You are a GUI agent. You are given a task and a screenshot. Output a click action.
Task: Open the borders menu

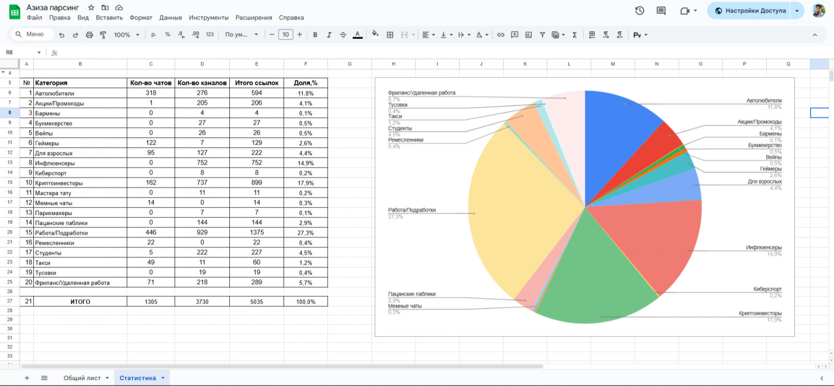(390, 35)
